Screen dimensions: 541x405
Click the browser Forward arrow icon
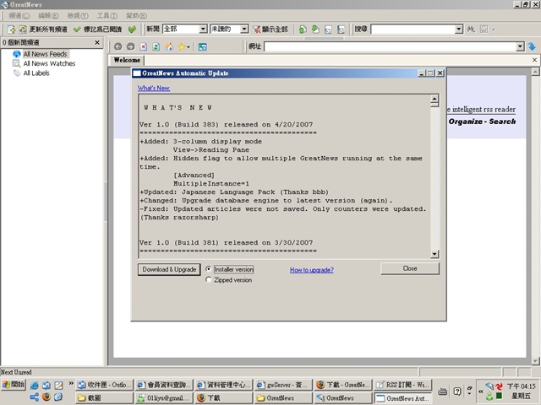131,46
